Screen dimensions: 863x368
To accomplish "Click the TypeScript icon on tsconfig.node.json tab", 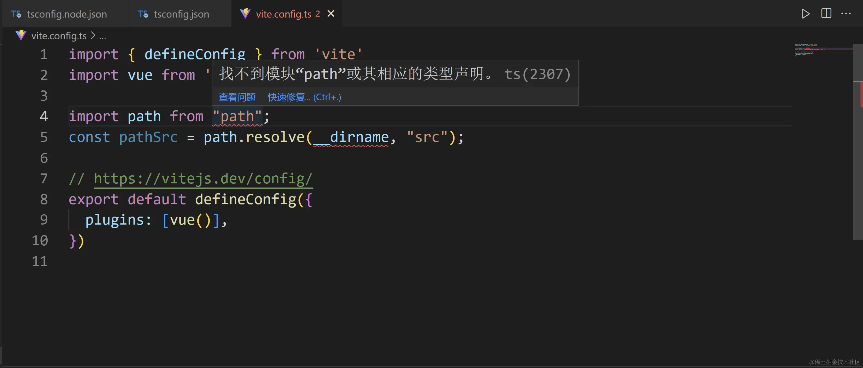I will coord(16,14).
